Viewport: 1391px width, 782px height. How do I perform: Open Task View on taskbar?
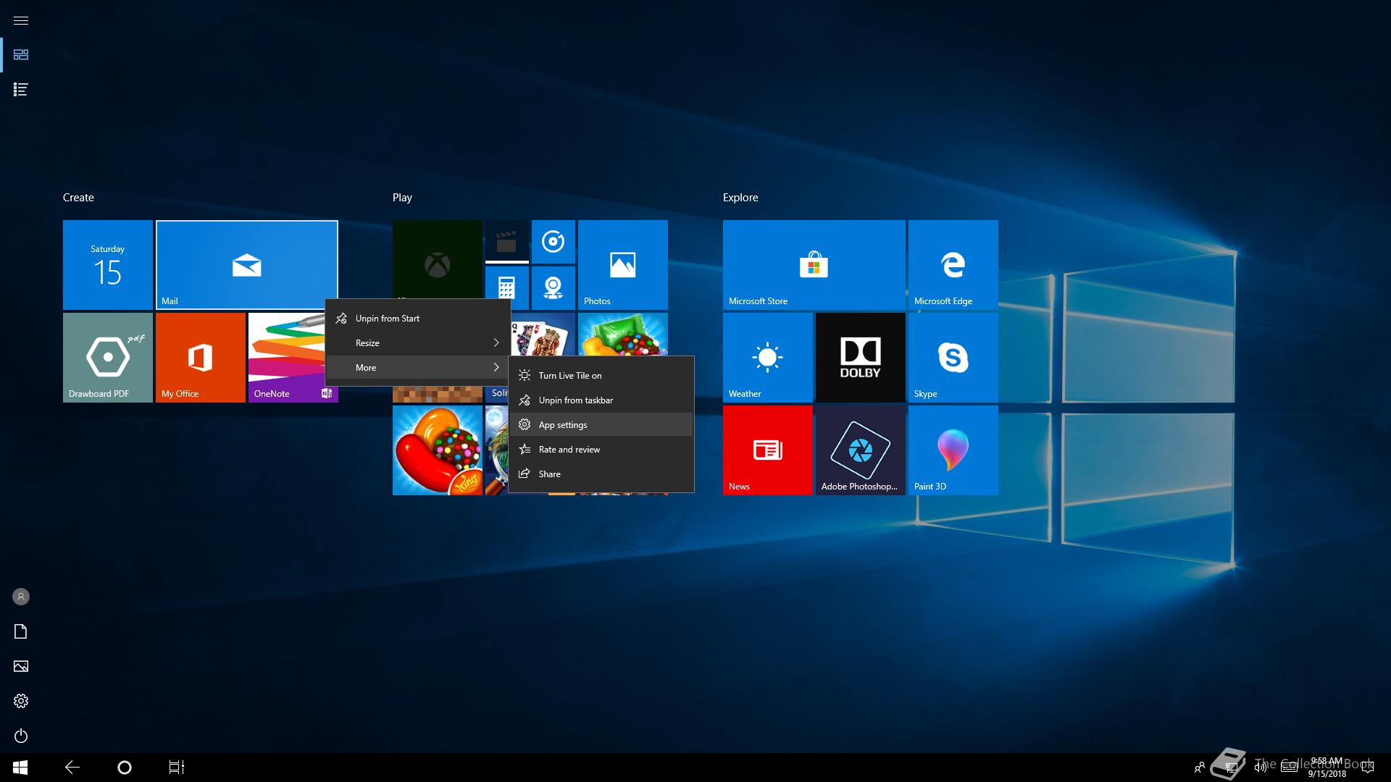[x=177, y=768]
